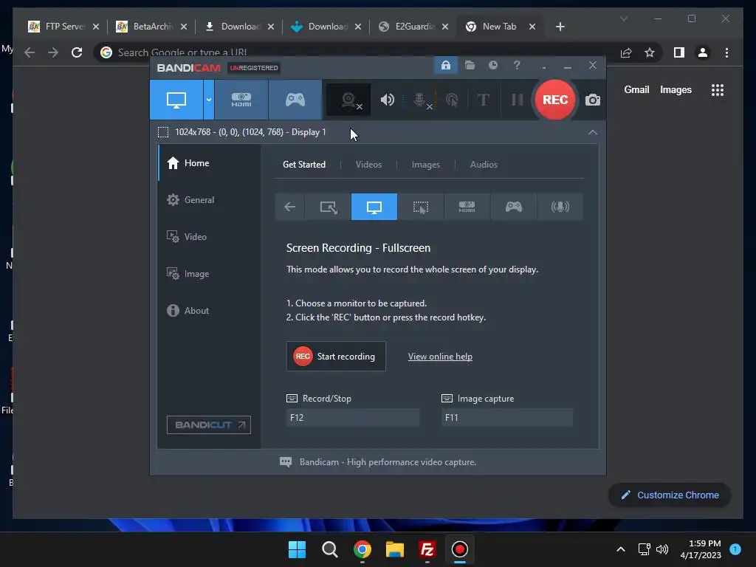The height and width of the screenshot is (567, 756).
Task: Click the big red REC button
Action: click(555, 100)
